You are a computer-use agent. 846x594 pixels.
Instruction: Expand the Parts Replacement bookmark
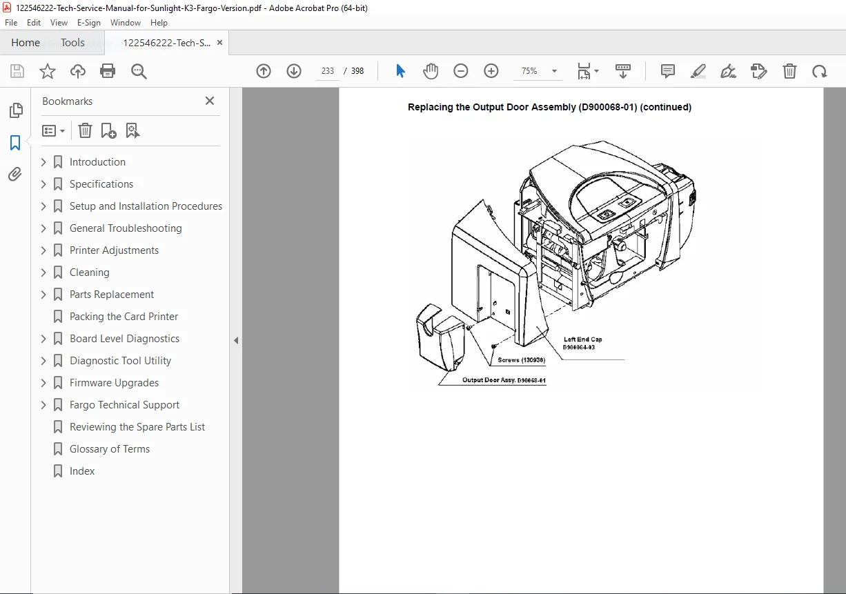43,295
